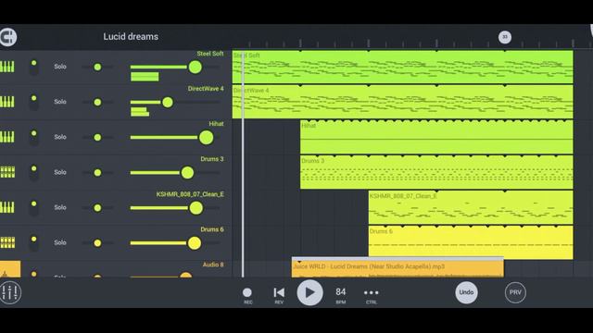Click the Drums 3 pan knob
The image size is (593, 333).
pos(97,173)
